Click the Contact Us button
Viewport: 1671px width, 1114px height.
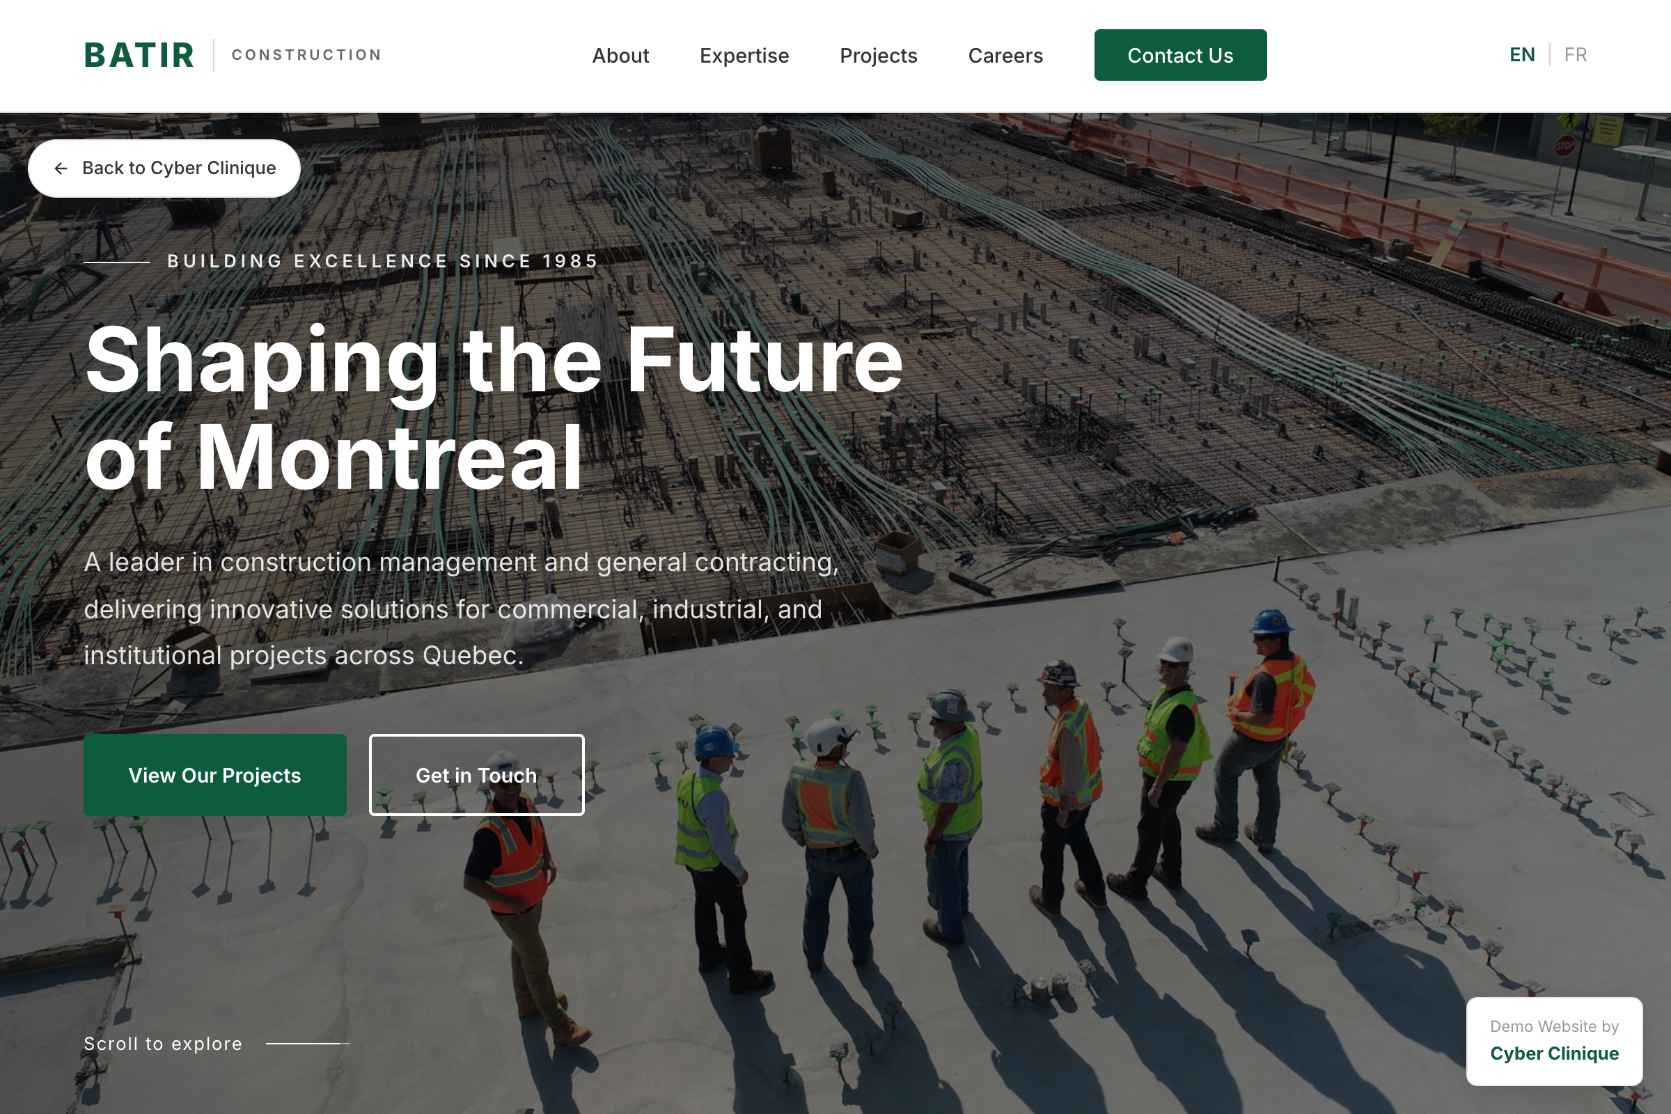coord(1180,55)
